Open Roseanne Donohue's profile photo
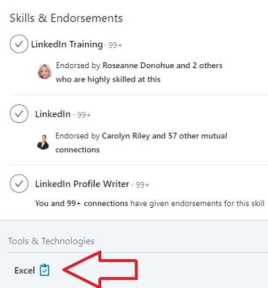This screenshot has height=288, width=268. pos(44,71)
